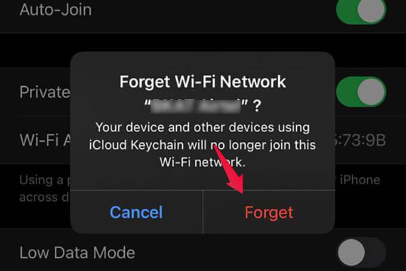This screenshot has height=271, width=406.
Task: Click the Forget Wi-Fi Network title
Action: [x=202, y=82]
